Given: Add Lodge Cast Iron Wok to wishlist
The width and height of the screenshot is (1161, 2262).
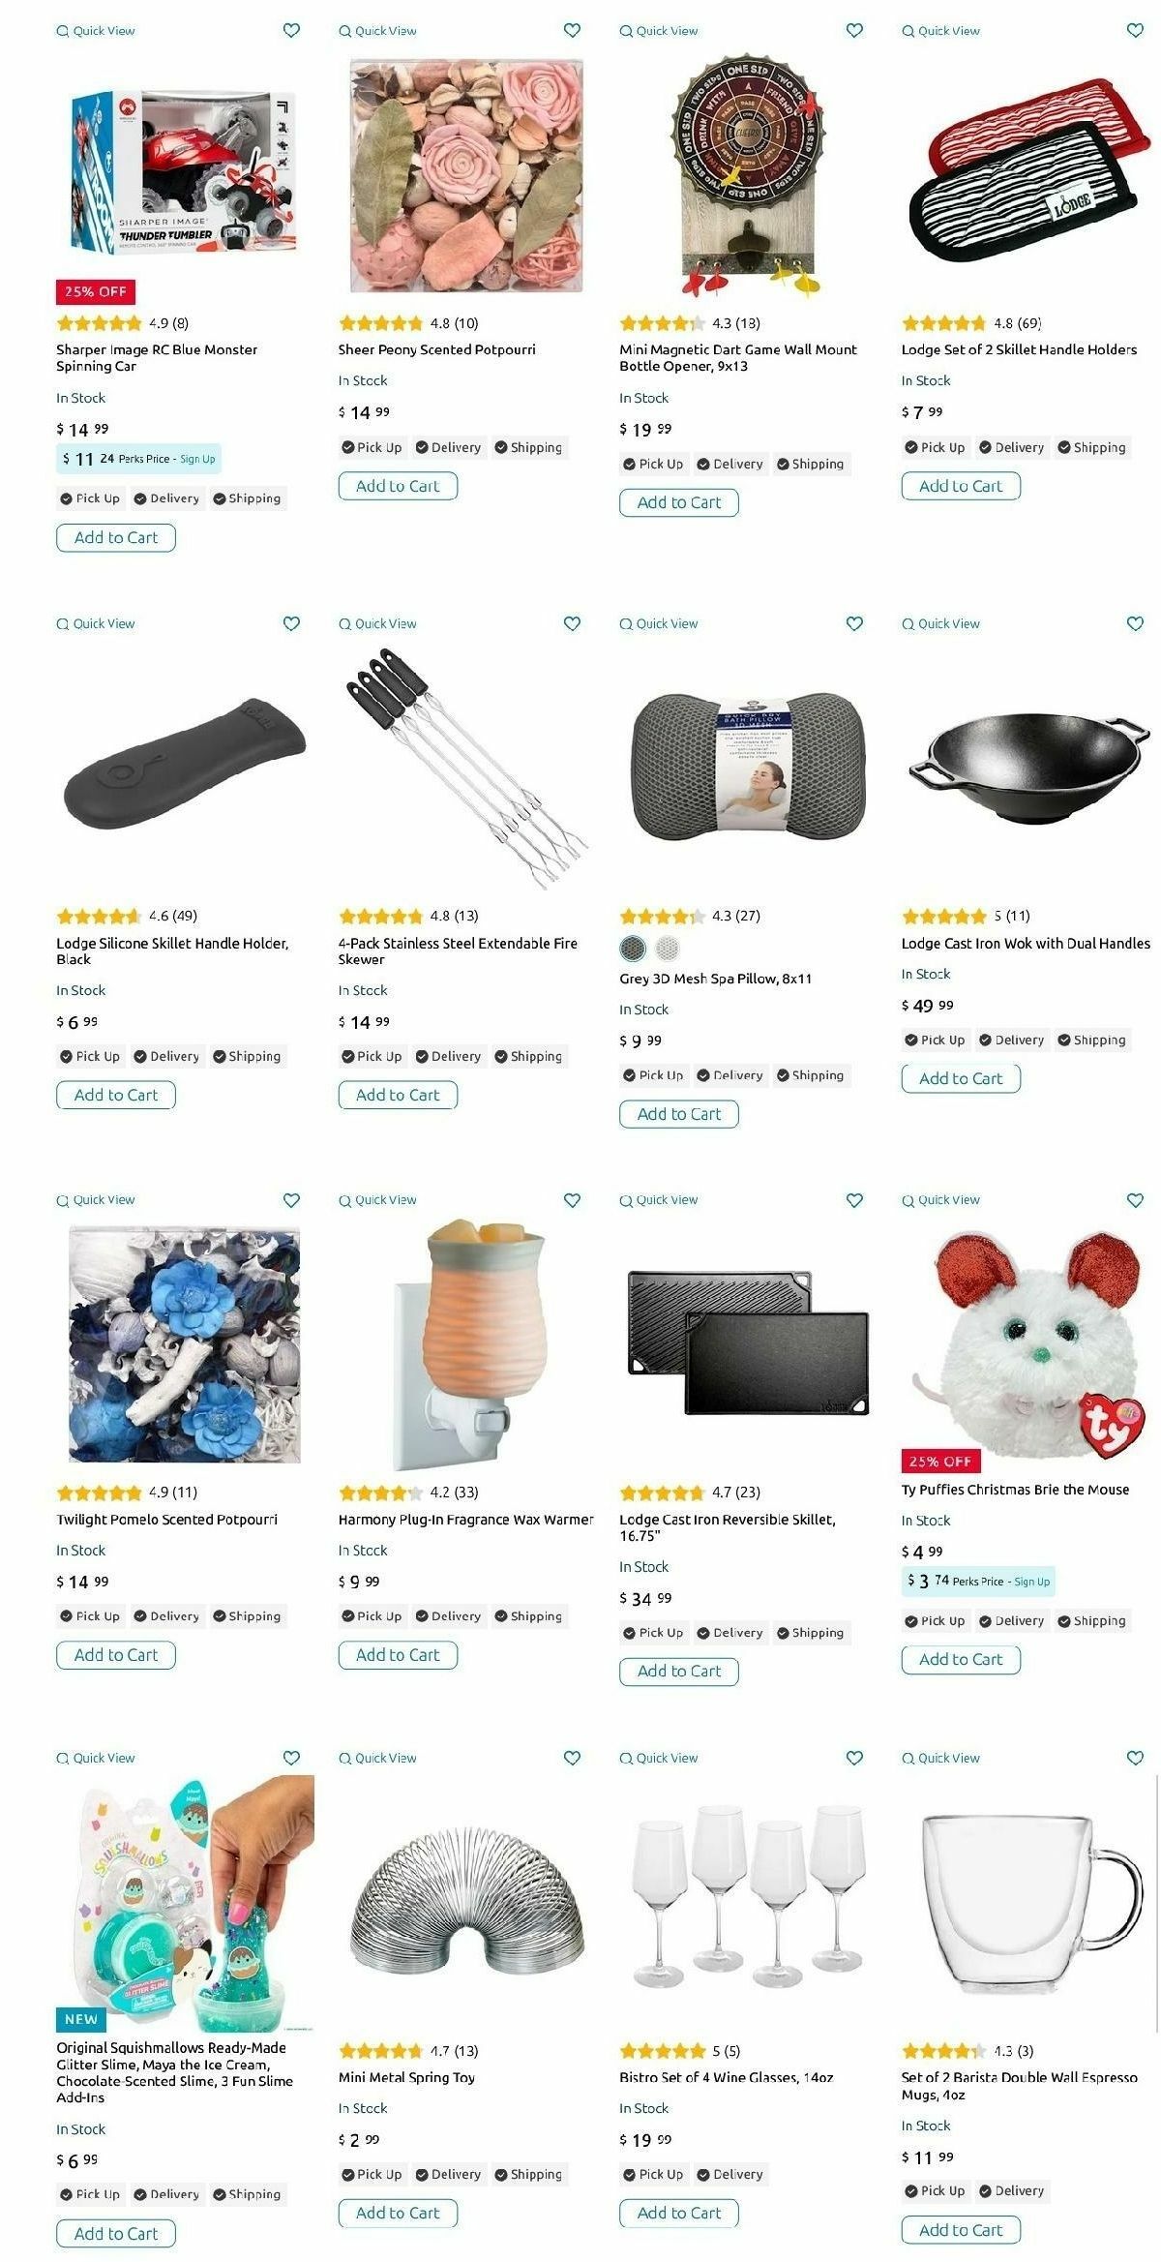Looking at the screenshot, I should 1135,623.
